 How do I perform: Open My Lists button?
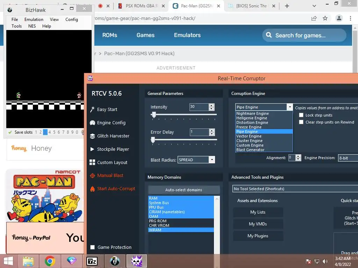(258, 212)
